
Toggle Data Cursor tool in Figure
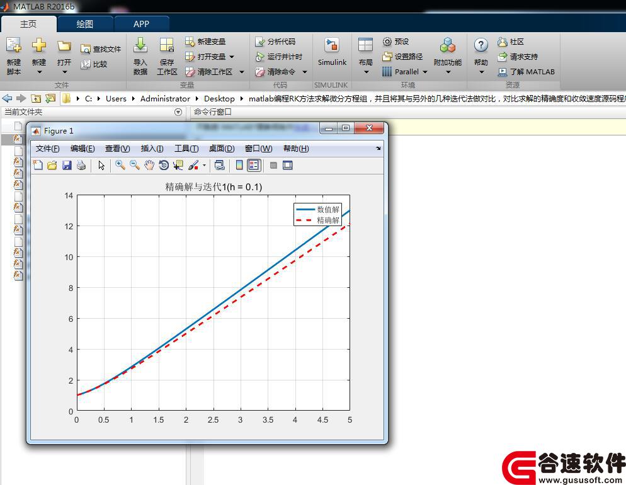click(178, 165)
